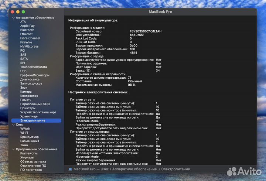Open the PCI entry
The height and width of the screenshot is (181, 266).
23,50
